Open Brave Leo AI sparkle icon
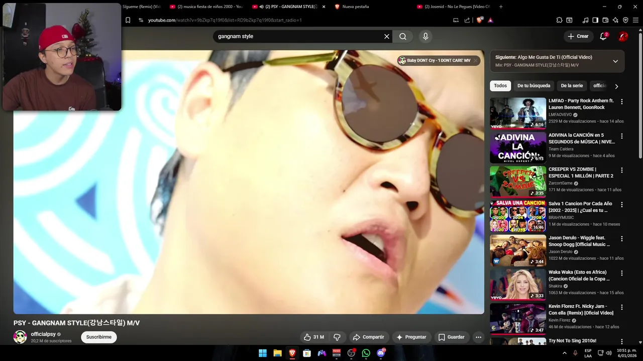Screen dimensions: 643x361 [615, 20]
